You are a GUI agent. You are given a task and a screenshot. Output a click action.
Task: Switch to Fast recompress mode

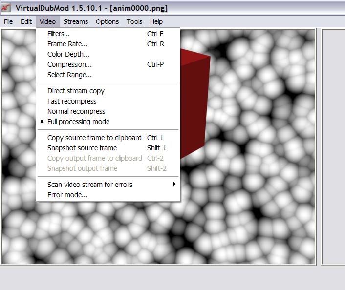pos(108,101)
